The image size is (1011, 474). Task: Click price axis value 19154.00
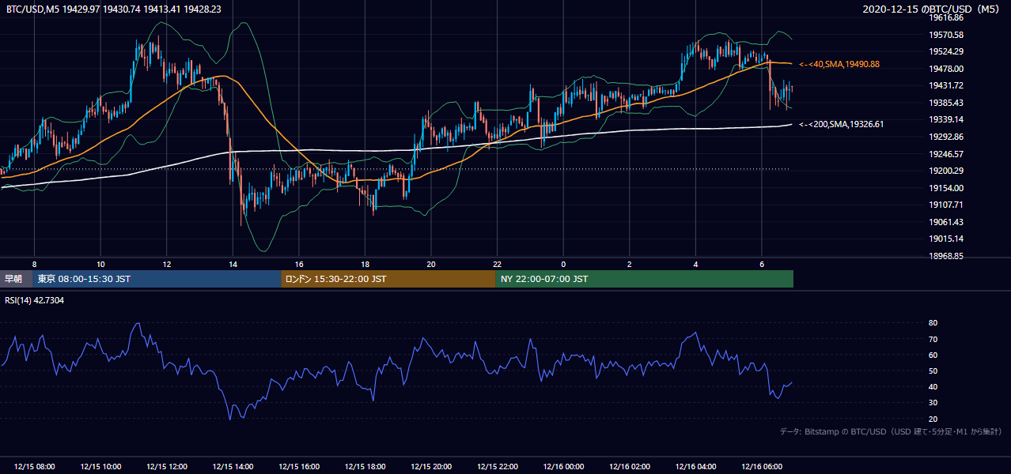(946, 188)
